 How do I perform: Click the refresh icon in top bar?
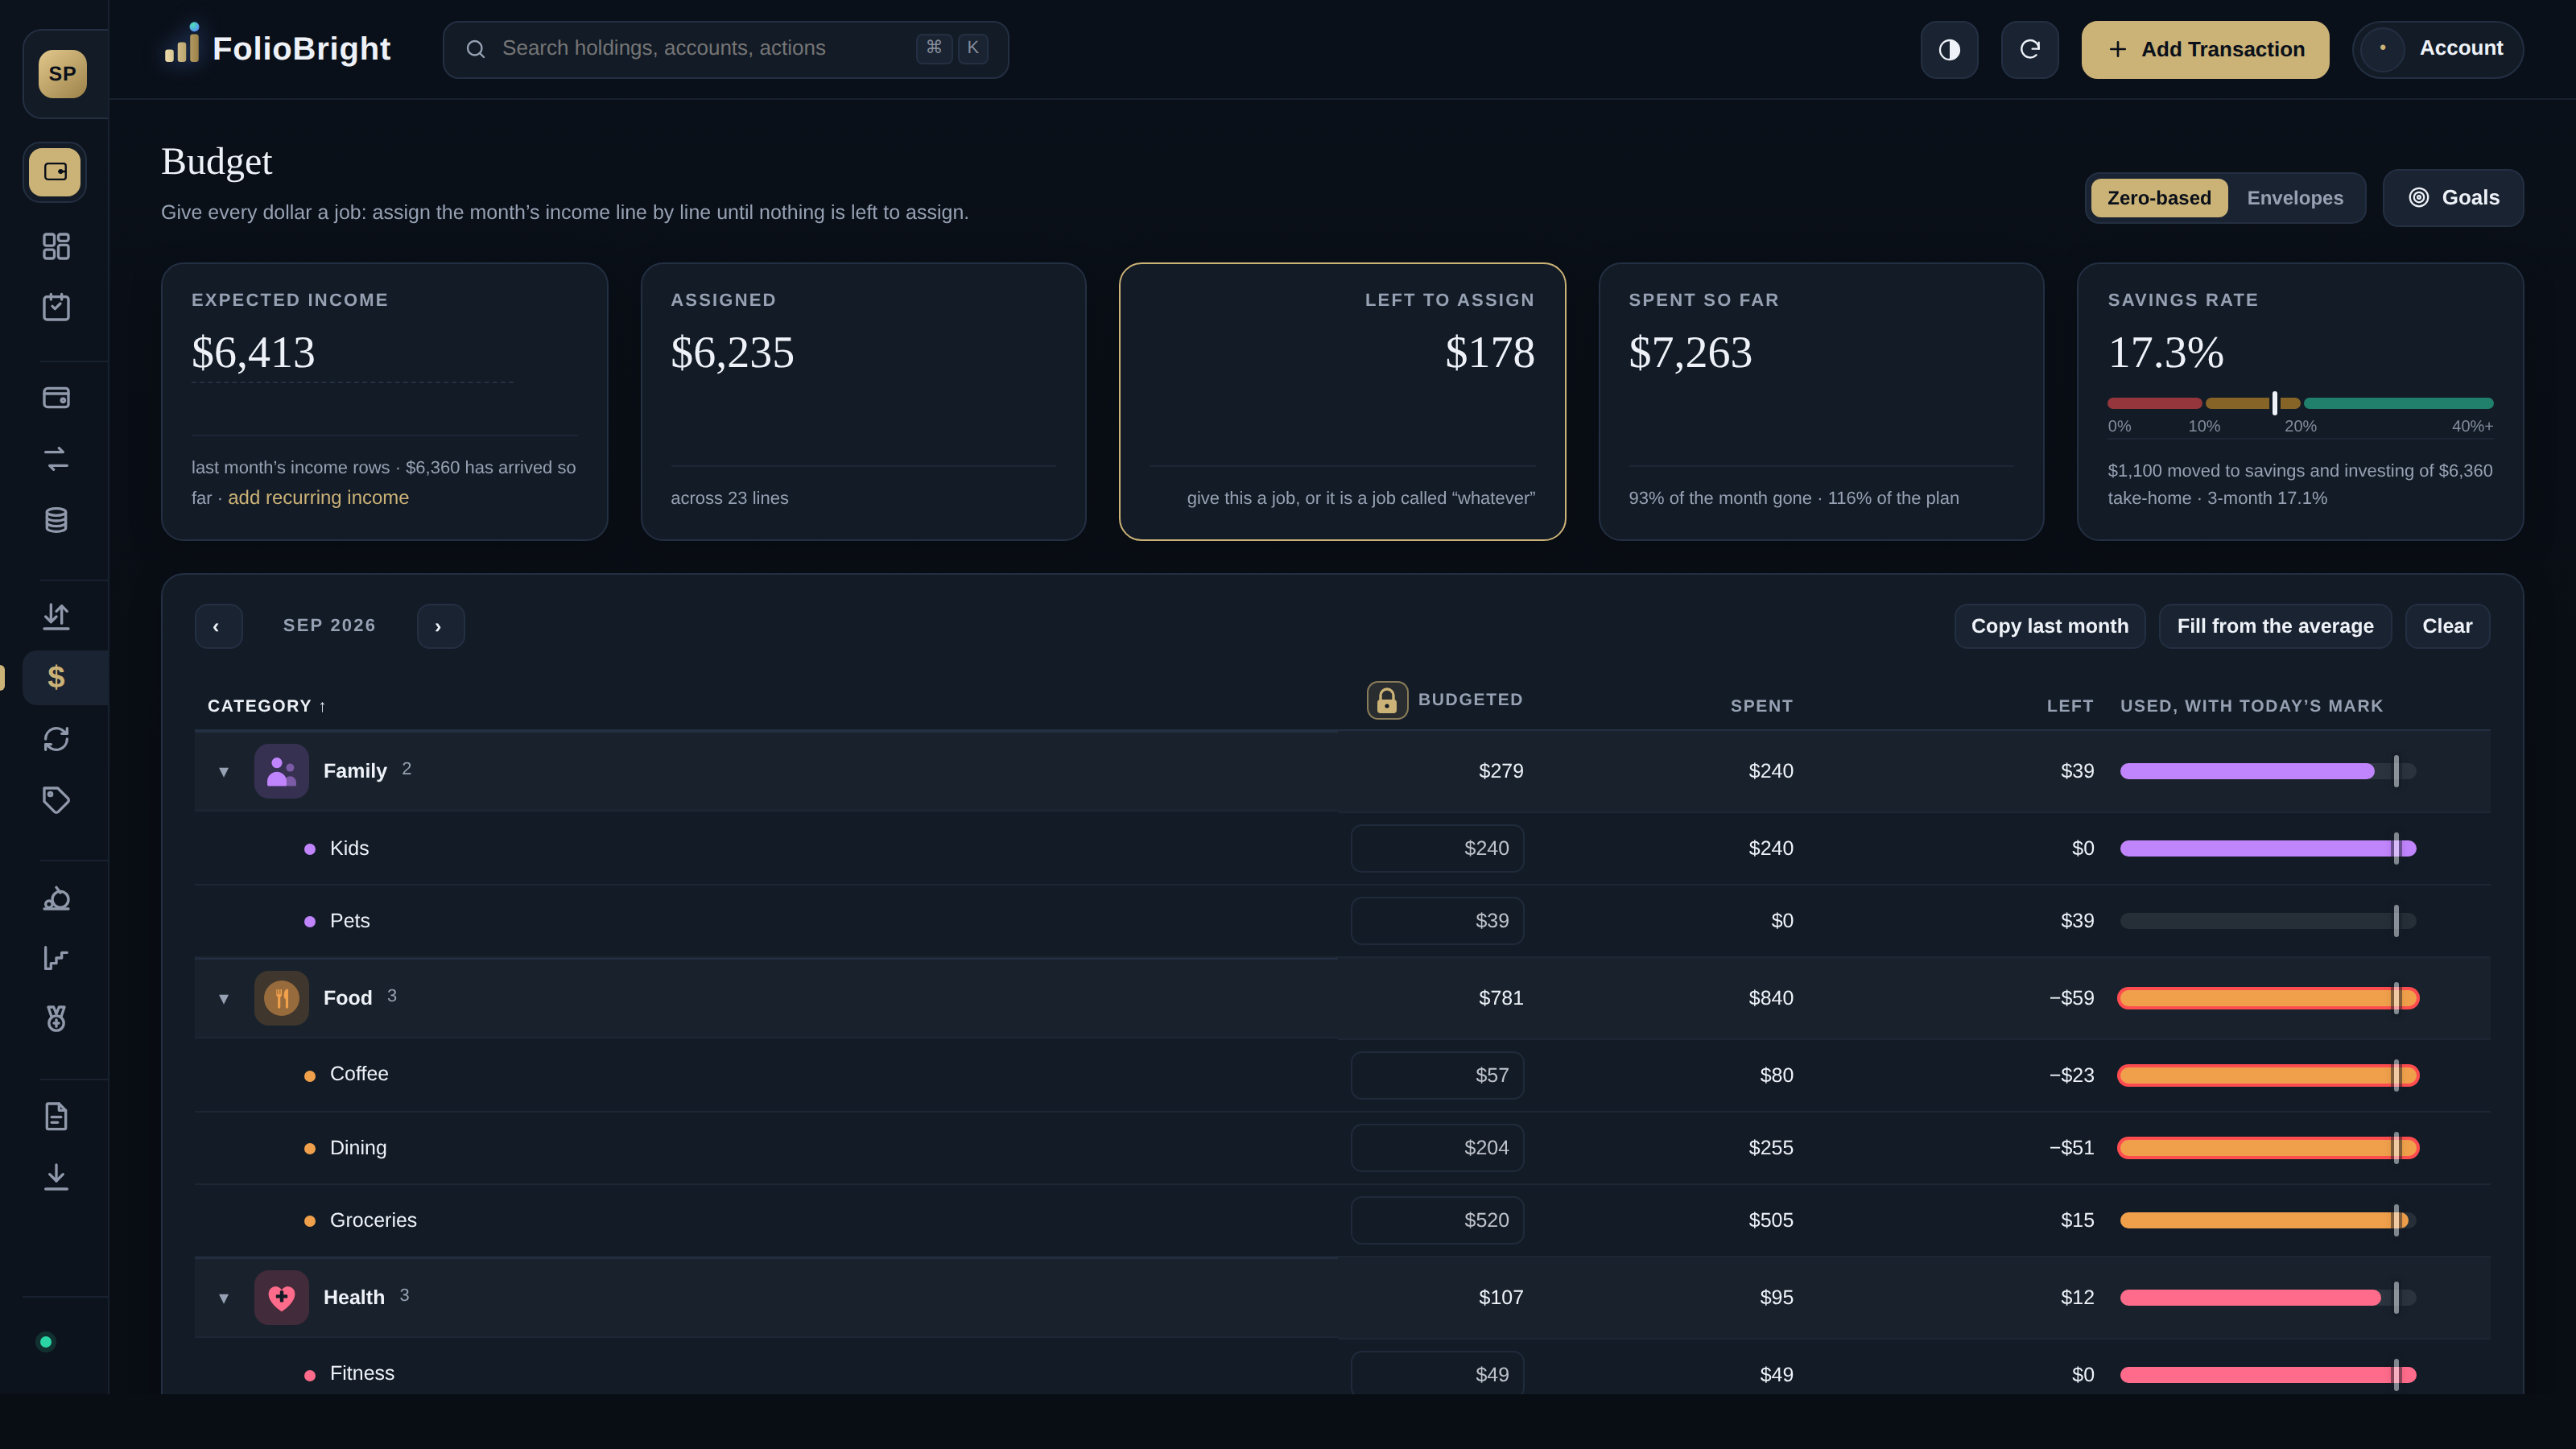(x=2029, y=49)
